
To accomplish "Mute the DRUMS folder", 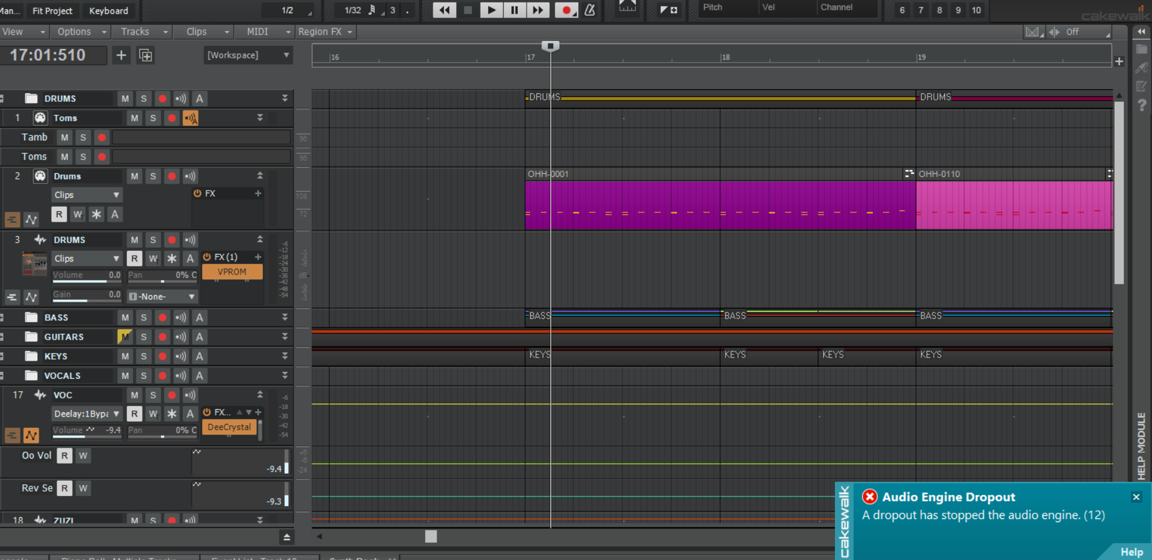I will click(125, 99).
